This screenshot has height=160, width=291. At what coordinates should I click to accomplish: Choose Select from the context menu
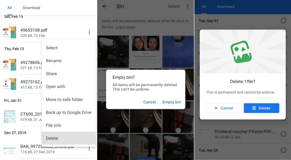[68, 48]
